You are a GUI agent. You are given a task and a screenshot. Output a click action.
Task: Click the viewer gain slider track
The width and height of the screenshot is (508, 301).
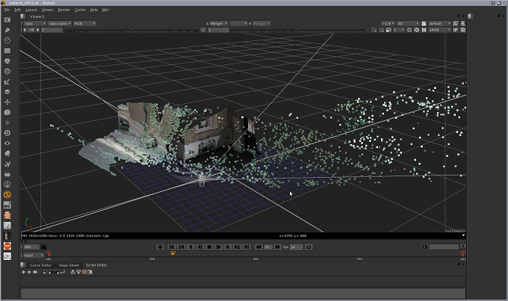pos(131,30)
